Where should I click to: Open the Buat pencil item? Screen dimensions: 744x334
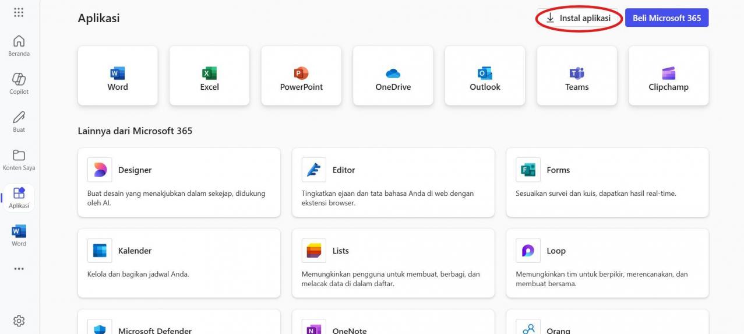[19, 121]
